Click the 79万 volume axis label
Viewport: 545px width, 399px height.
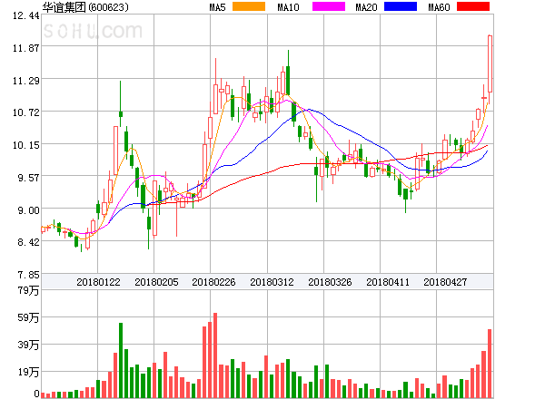[28, 290]
